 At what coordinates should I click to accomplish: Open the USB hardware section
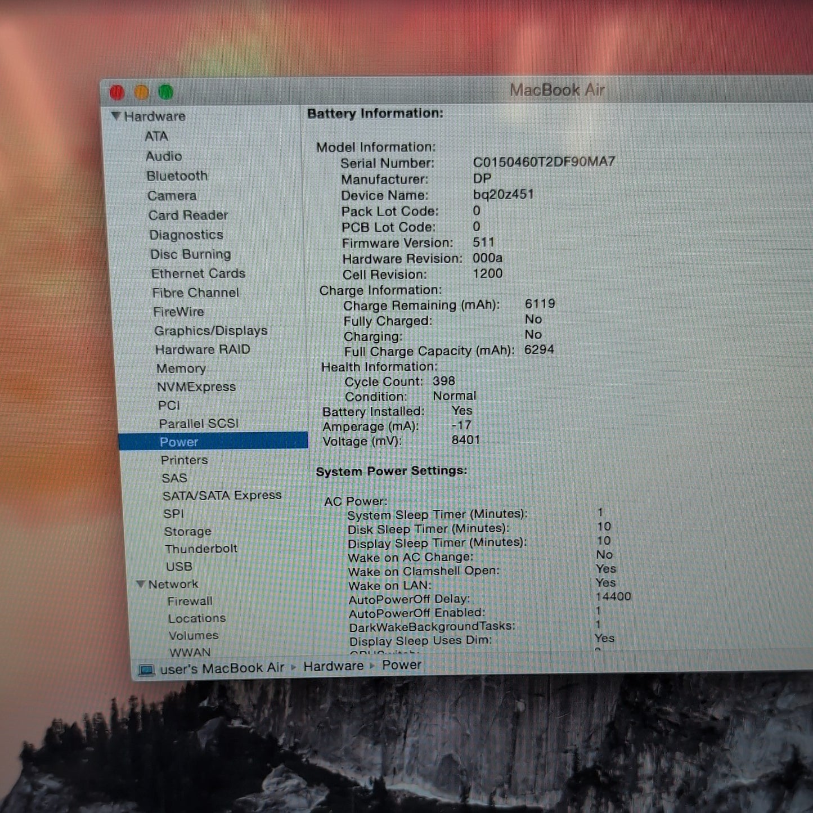[x=179, y=567]
